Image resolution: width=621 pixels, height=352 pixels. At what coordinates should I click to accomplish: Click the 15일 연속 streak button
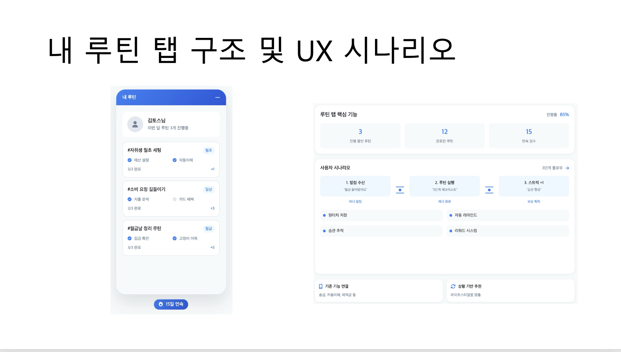(171, 304)
